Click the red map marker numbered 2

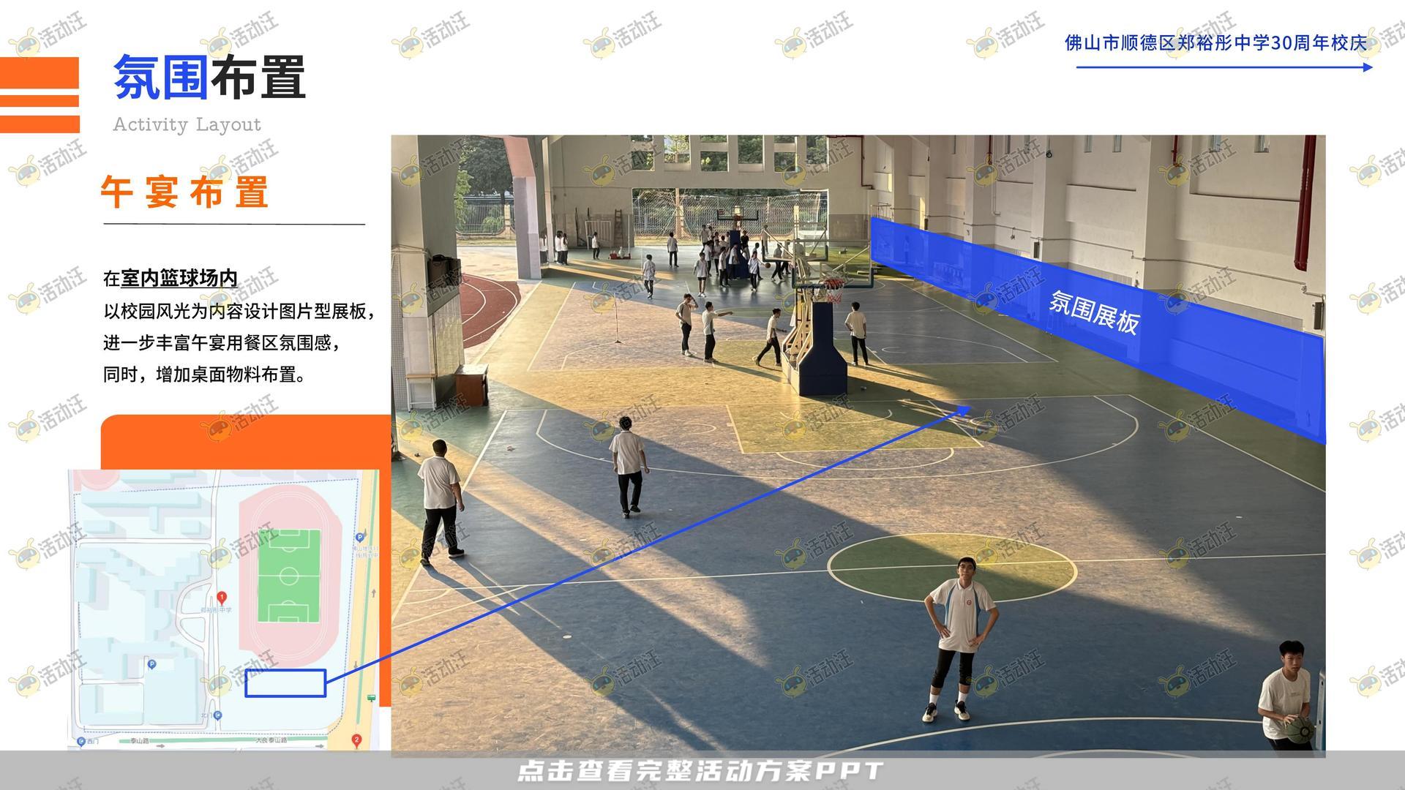click(x=357, y=740)
